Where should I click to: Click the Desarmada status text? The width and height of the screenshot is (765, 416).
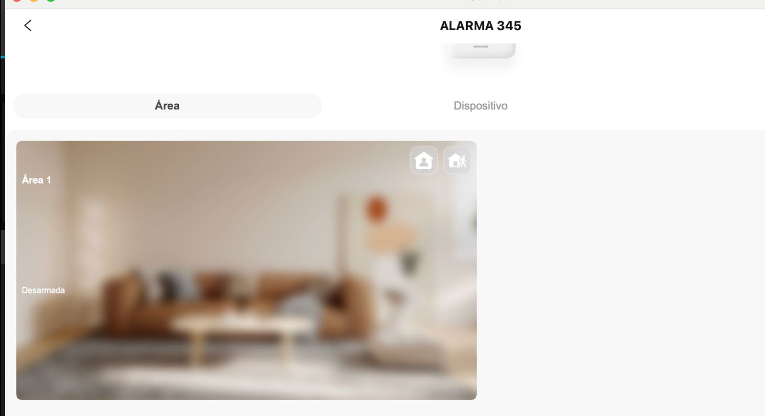coord(43,290)
